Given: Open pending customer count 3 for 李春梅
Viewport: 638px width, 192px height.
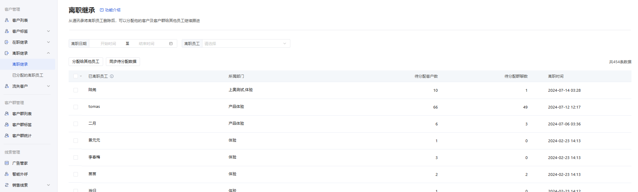Looking at the screenshot, I should click(x=437, y=158).
